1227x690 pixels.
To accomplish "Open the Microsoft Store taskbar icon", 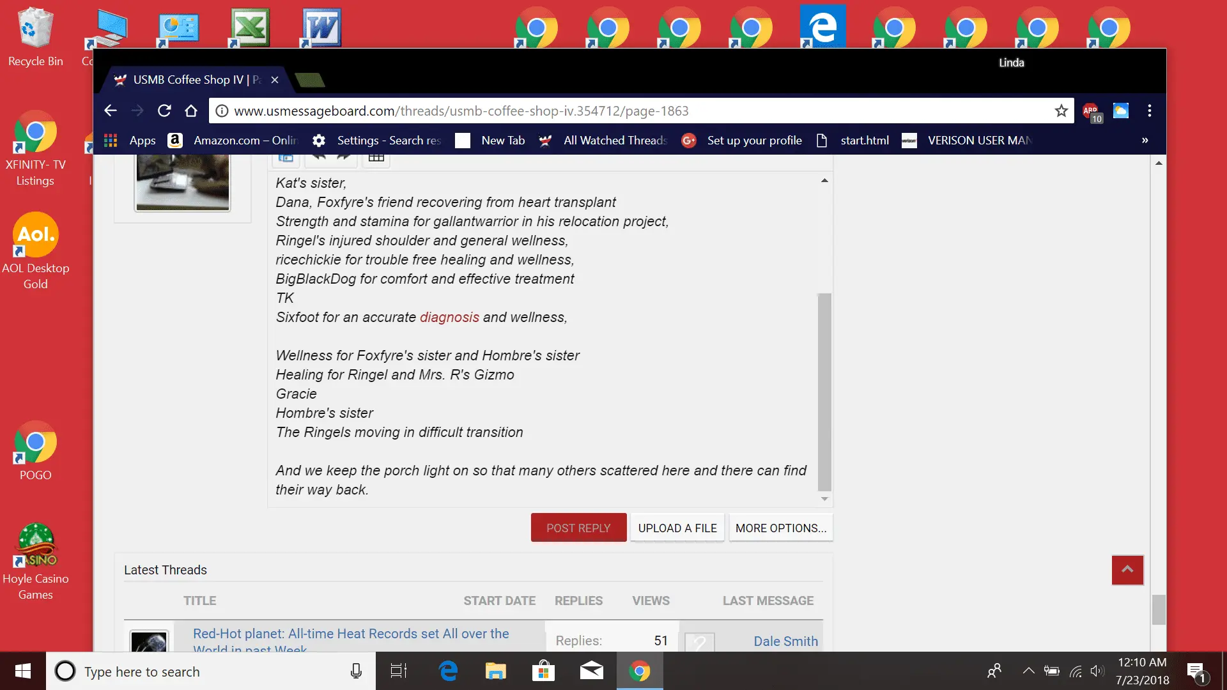I will 543,671.
